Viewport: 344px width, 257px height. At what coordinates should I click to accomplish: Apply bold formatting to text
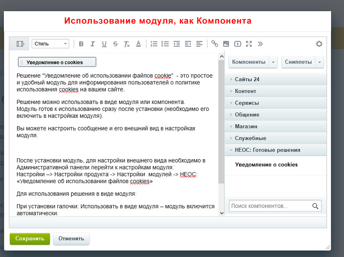click(81, 44)
